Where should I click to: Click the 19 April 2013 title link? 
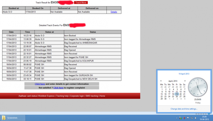click(184, 74)
